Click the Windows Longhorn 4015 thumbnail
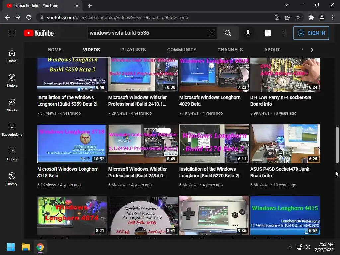 point(285,215)
